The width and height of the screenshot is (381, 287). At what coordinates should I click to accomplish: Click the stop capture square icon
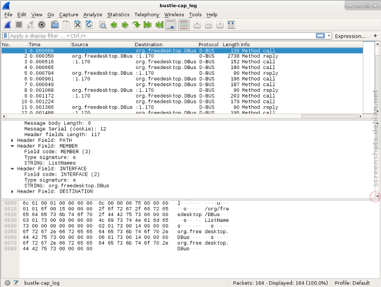(19, 25)
